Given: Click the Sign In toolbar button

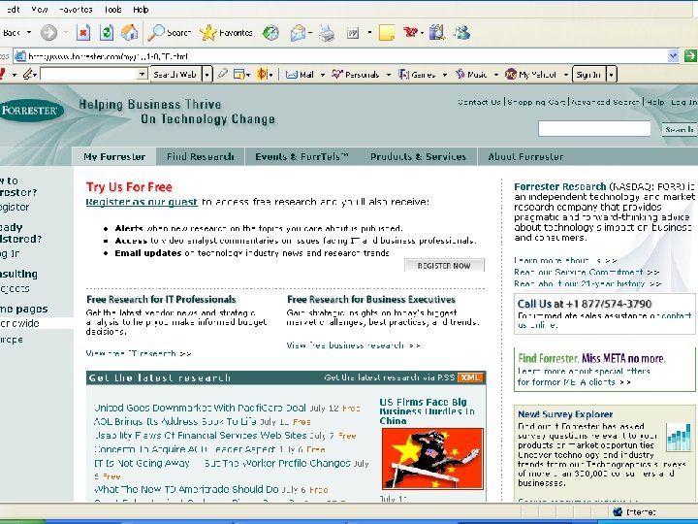Looking at the screenshot, I should (x=588, y=75).
